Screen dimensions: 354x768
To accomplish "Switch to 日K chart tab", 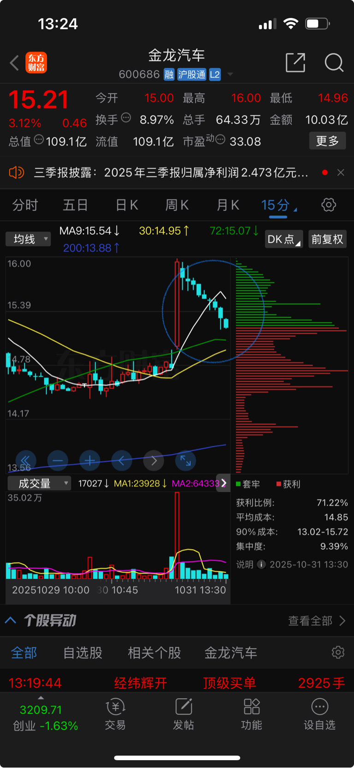I will pyautogui.click(x=127, y=205).
